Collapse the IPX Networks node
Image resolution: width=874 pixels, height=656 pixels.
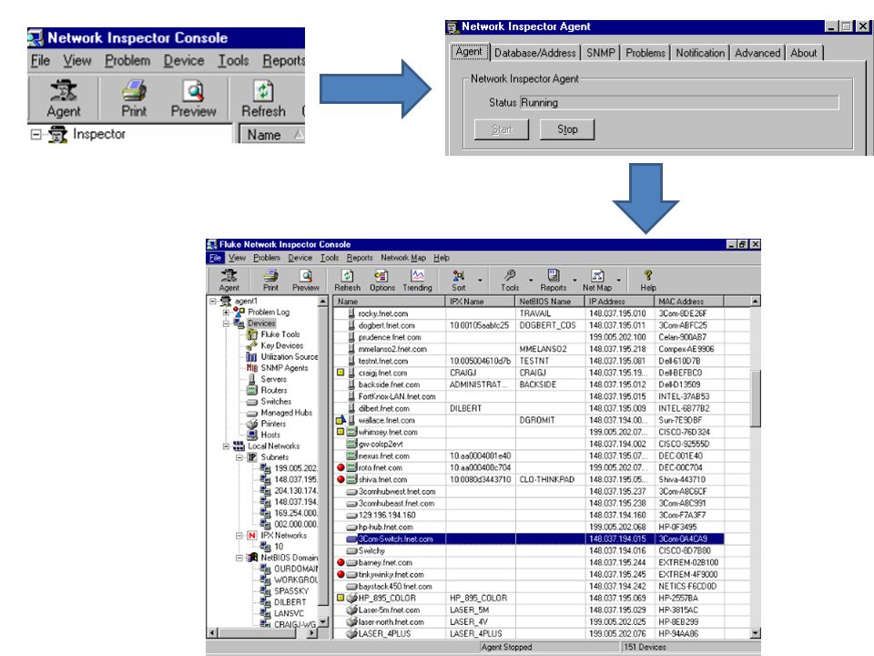(x=239, y=536)
